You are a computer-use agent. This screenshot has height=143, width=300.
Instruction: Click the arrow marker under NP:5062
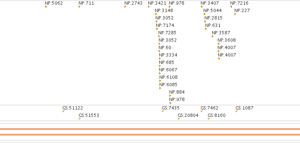click(x=45, y=7)
